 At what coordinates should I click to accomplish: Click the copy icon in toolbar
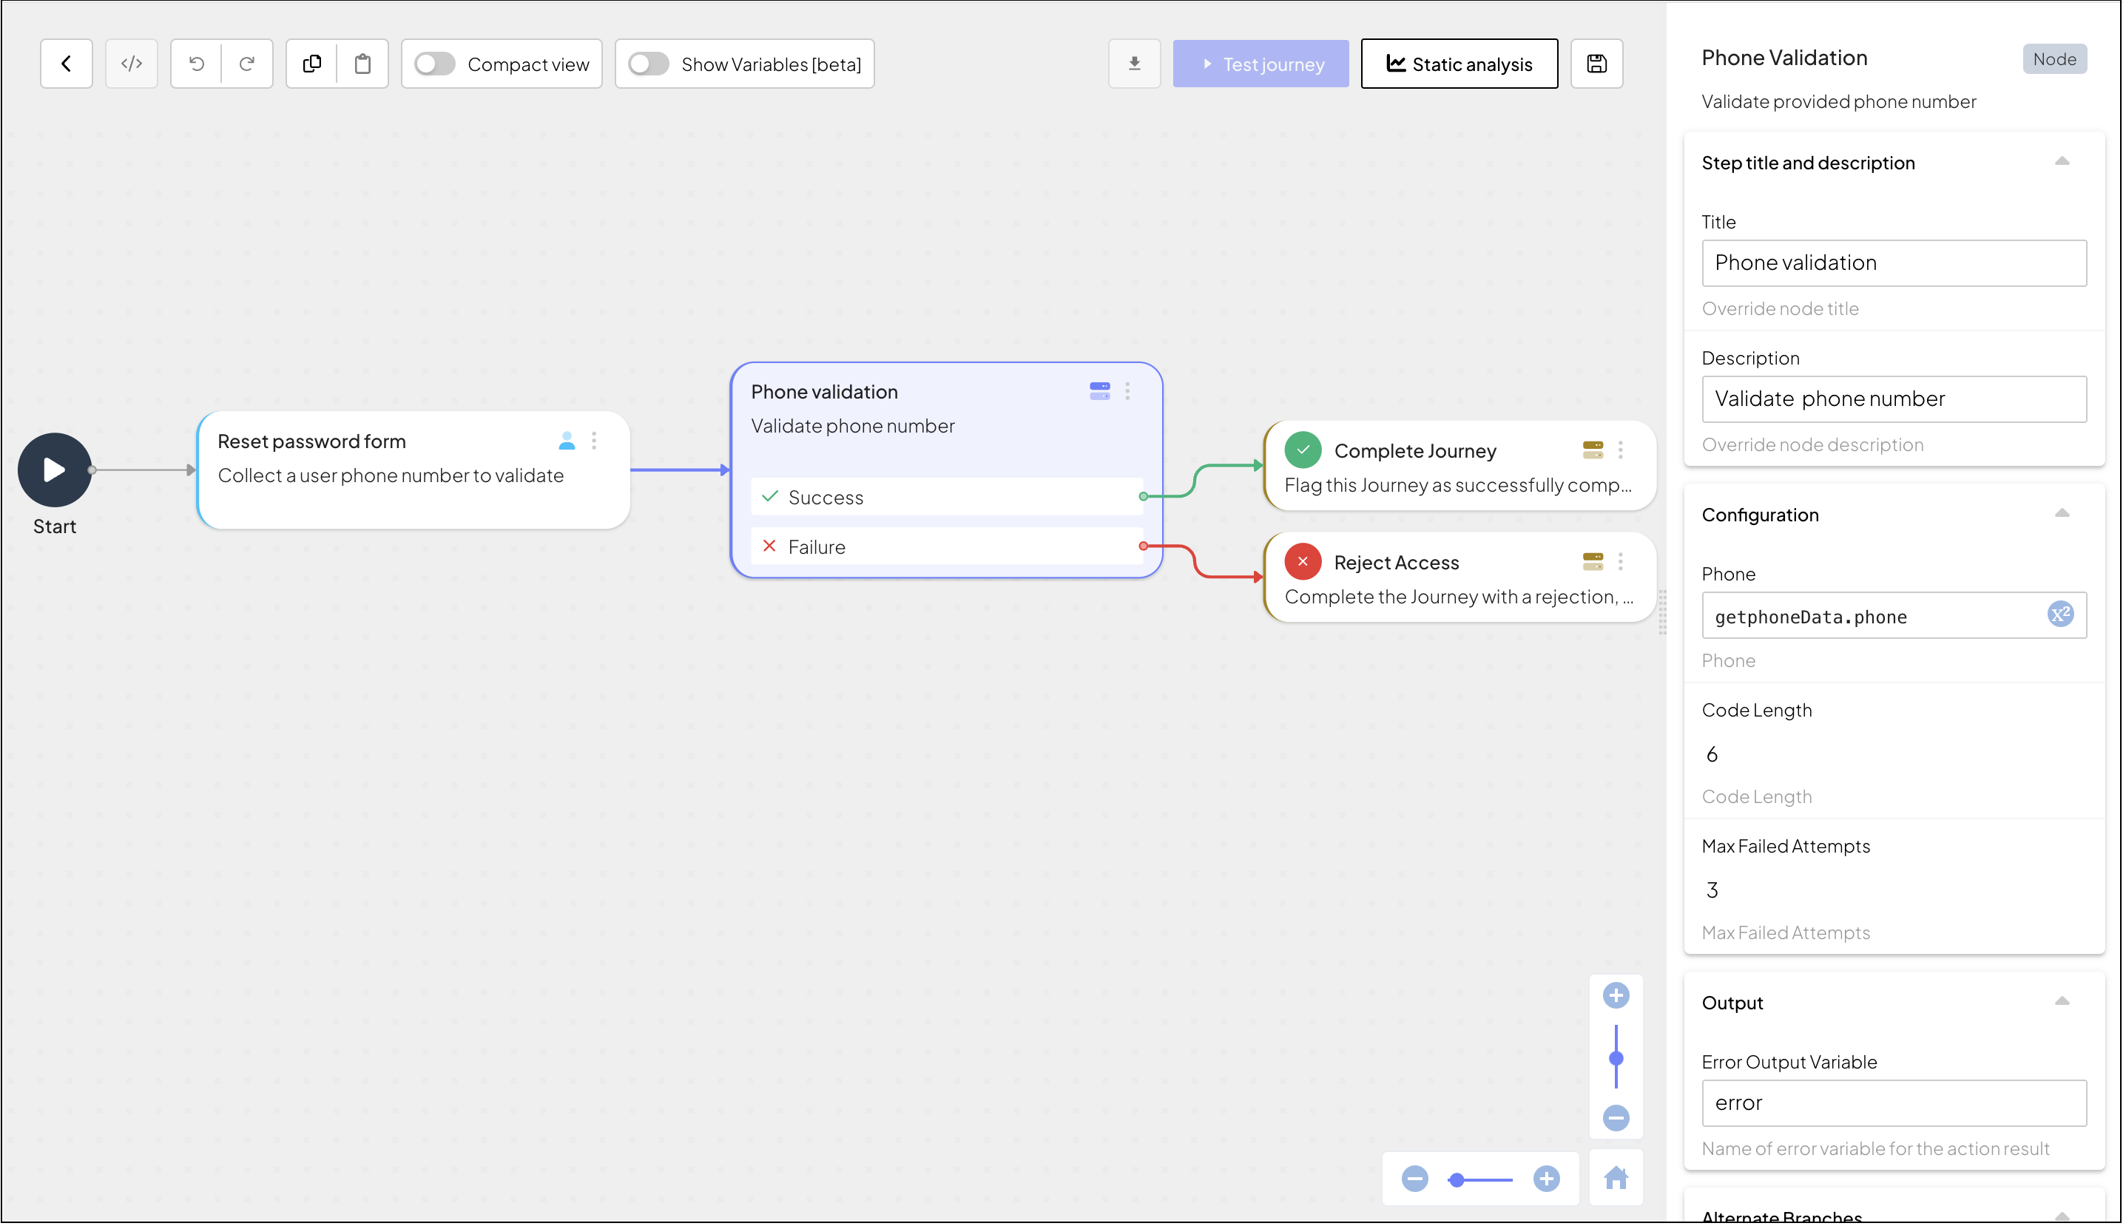tap(311, 64)
